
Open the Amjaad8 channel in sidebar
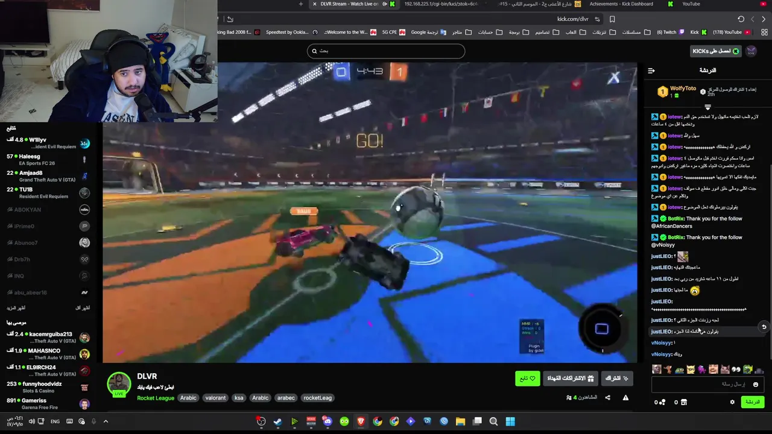coord(48,176)
